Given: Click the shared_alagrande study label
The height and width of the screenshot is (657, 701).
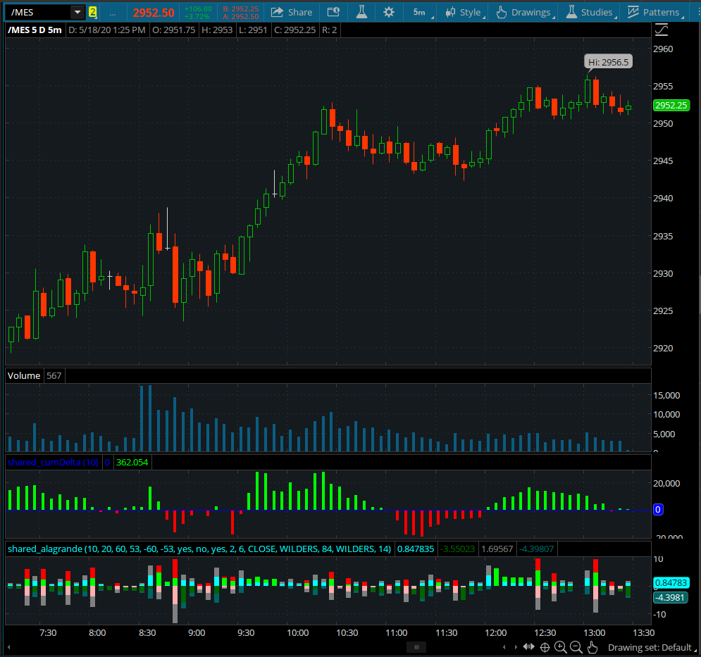Looking at the screenshot, I should click(x=199, y=549).
